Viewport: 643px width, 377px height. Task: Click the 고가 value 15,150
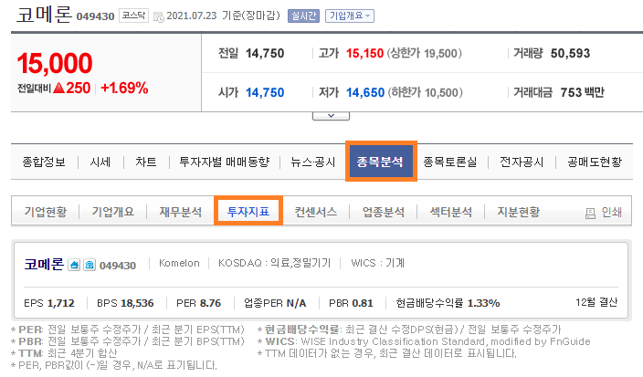(x=365, y=53)
